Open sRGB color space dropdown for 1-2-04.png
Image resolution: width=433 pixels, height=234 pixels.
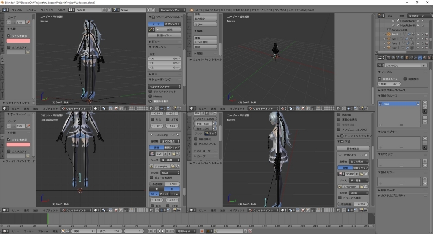pyautogui.click(x=170, y=172)
